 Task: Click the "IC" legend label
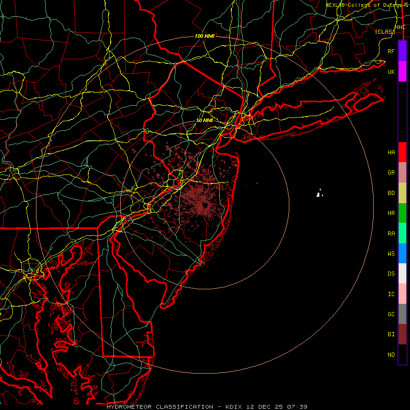(x=391, y=294)
